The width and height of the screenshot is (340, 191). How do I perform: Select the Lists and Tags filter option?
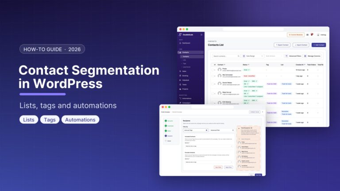point(196,130)
